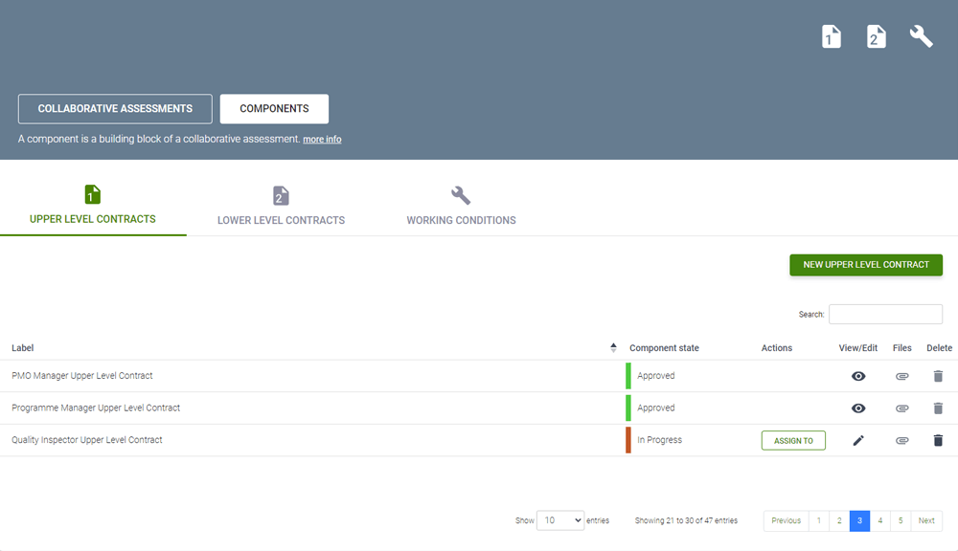This screenshot has width=958, height=551.
Task: Click the New Upper Level Contract button
Action: [x=866, y=265]
